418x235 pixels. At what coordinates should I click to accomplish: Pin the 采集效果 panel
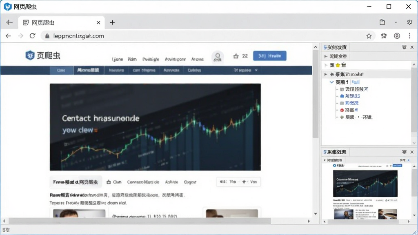coord(404,152)
